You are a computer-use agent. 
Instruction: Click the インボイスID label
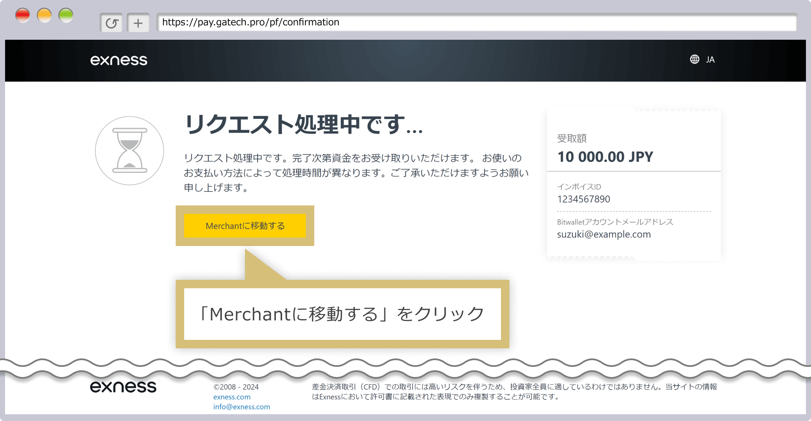click(x=579, y=187)
